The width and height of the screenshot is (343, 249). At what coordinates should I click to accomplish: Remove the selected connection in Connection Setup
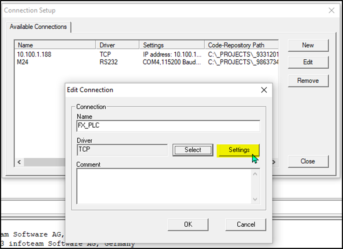coord(308,81)
